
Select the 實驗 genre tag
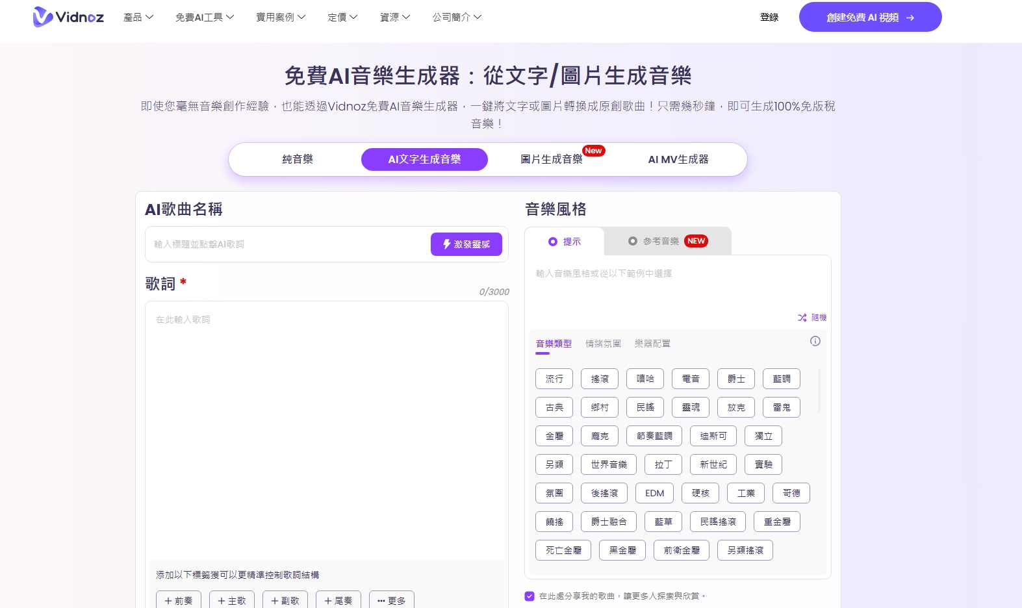tap(763, 464)
